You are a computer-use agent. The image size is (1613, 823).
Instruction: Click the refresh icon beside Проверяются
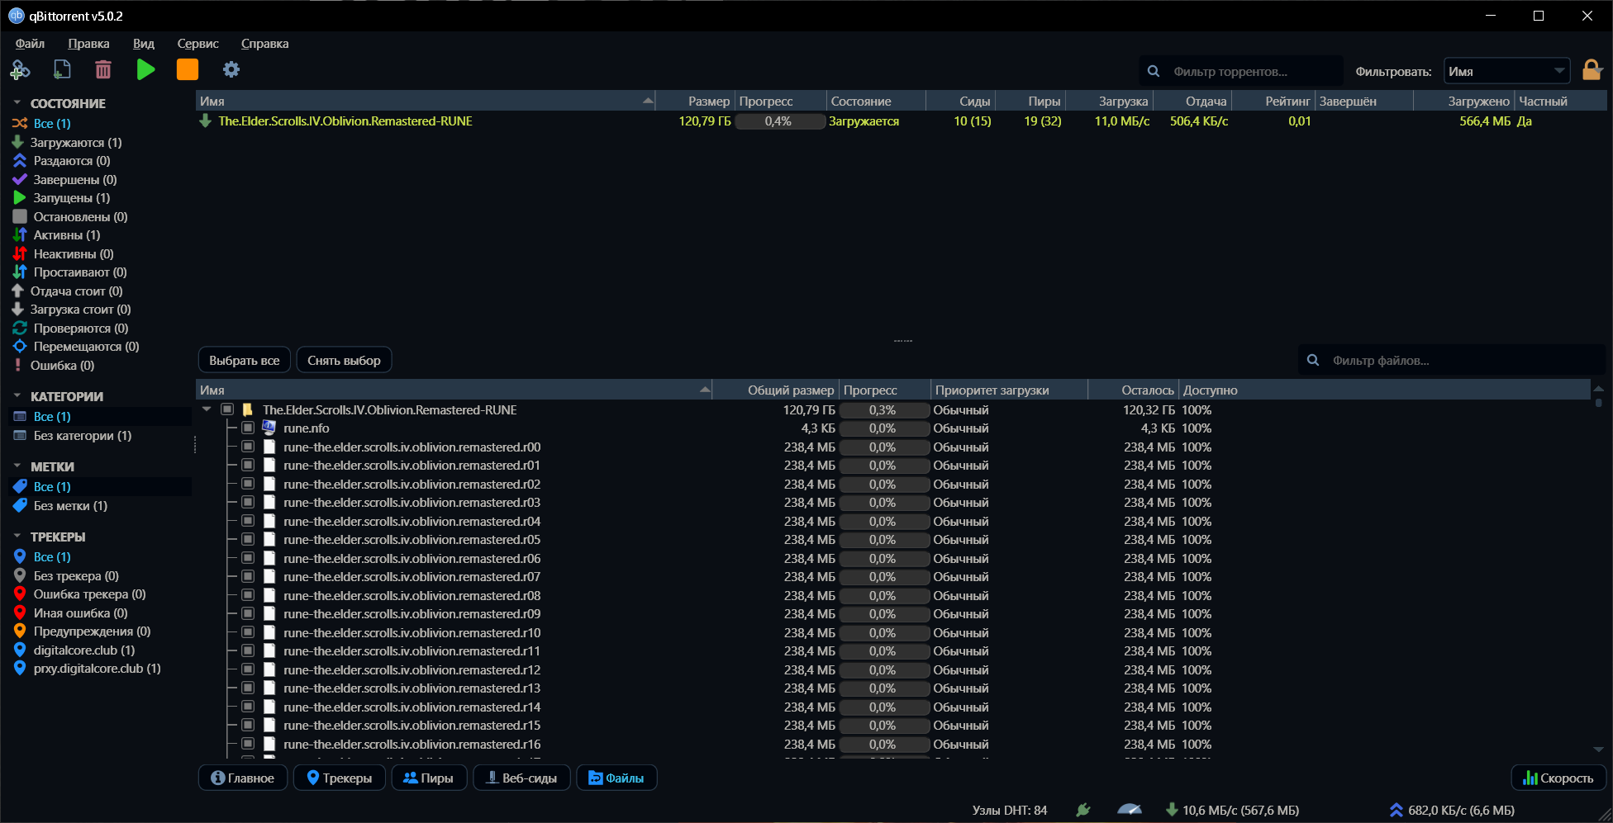20,329
